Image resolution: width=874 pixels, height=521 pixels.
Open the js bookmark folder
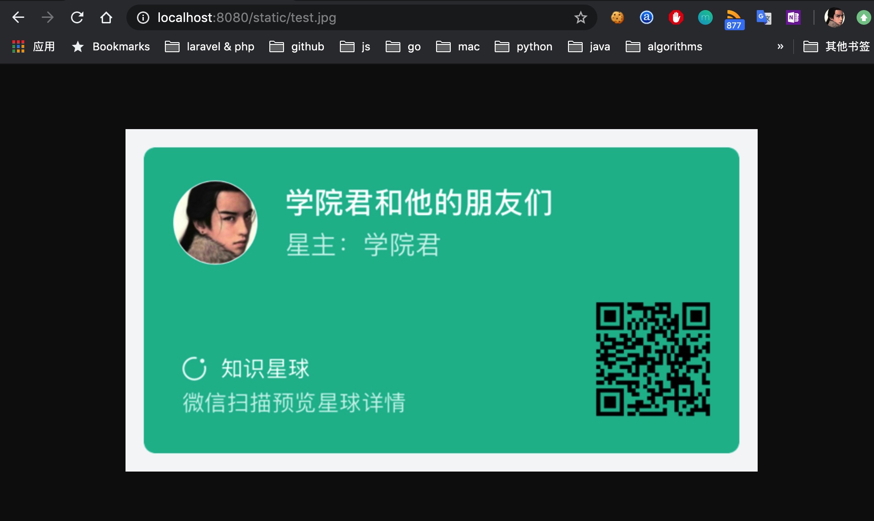355,46
